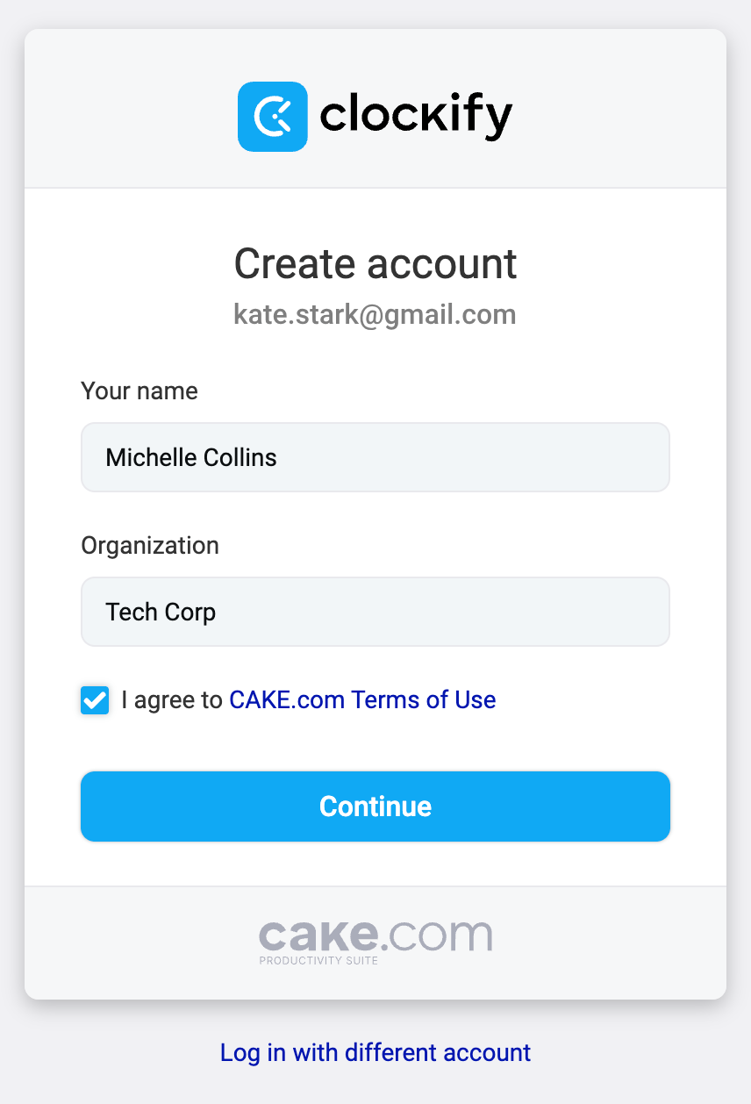Uncheck the Terms of Use agreement checkbox
Viewport: 751px width, 1104px height.
95,700
